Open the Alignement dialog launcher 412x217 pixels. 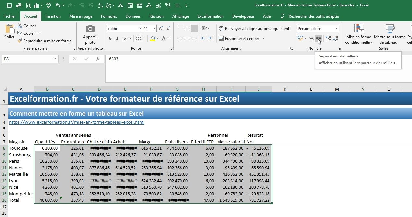click(291, 48)
